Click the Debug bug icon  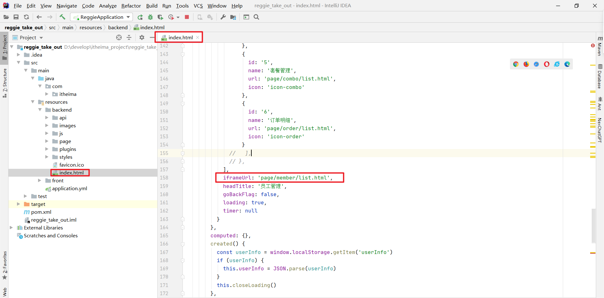[150, 17]
